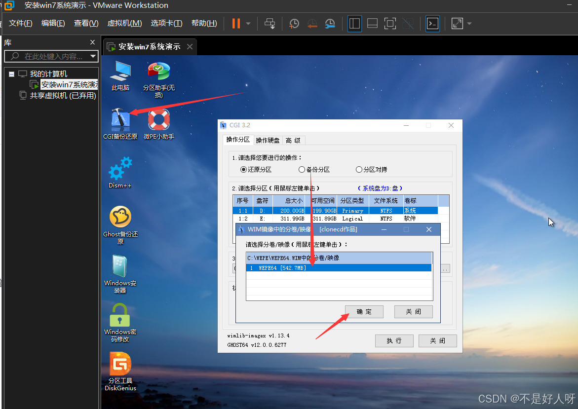Click the Dism++ desktop icon
This screenshot has height=409, width=578.
[x=120, y=173]
